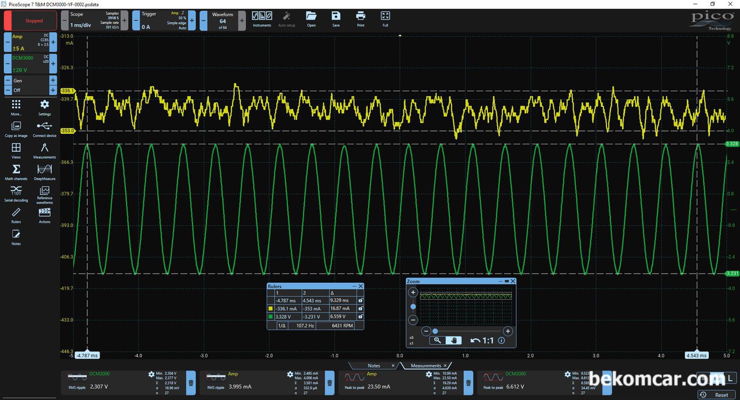The image size is (740, 400).
Task: Open settings gear for DCM3000 RMS ripple
Action: pos(151,374)
